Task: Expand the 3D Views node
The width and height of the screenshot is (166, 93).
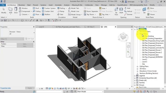Action: click(137, 69)
